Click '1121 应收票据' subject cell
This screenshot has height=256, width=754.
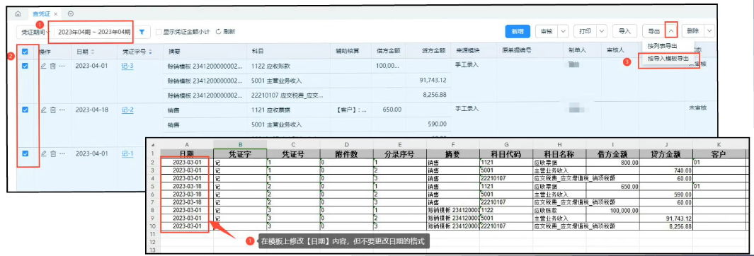point(270,110)
